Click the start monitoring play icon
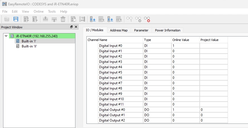 point(138,19)
